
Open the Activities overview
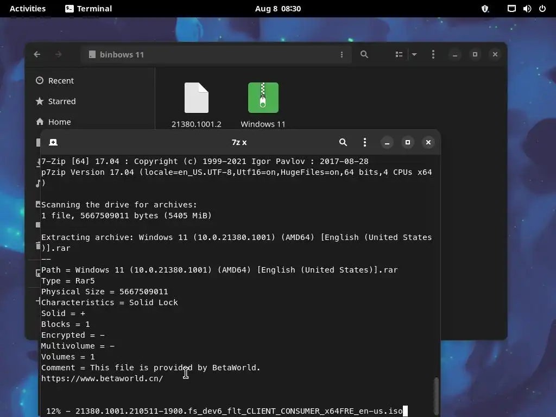(28, 9)
